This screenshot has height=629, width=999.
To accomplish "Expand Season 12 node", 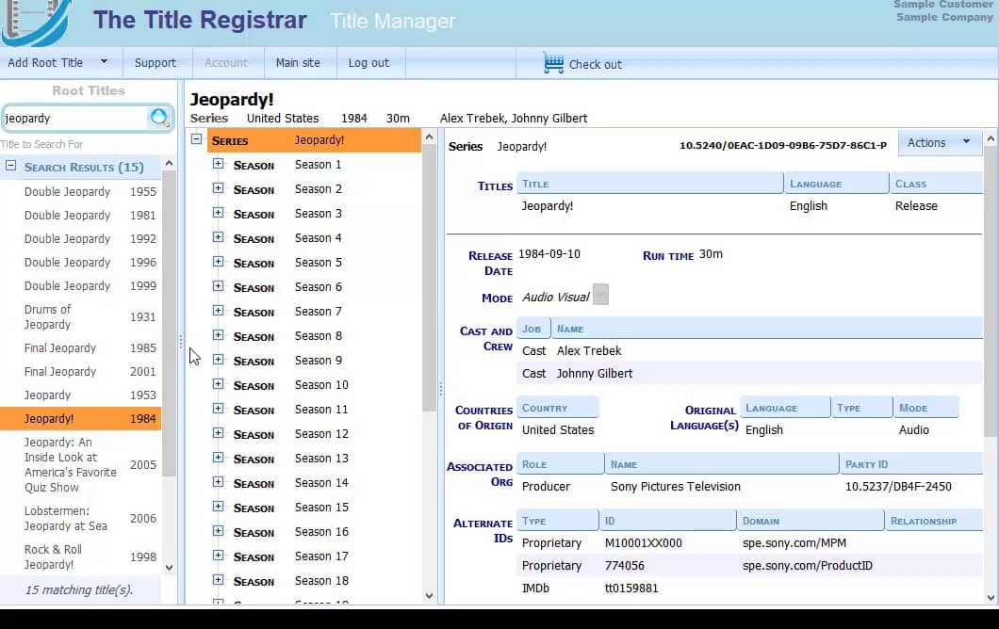I will (x=218, y=433).
